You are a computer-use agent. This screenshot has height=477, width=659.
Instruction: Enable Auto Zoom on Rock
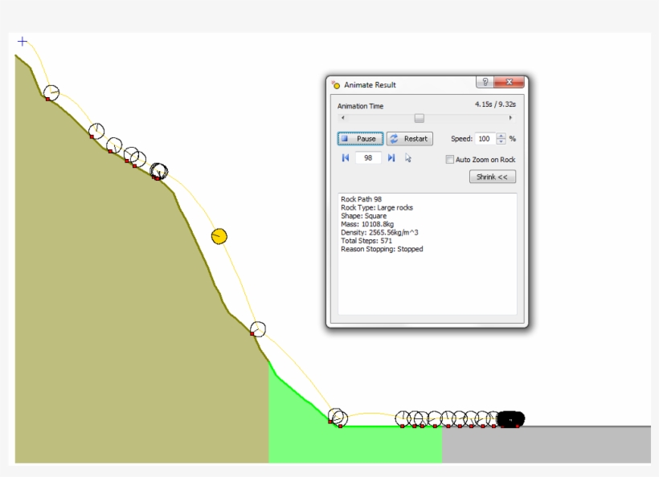tap(449, 160)
